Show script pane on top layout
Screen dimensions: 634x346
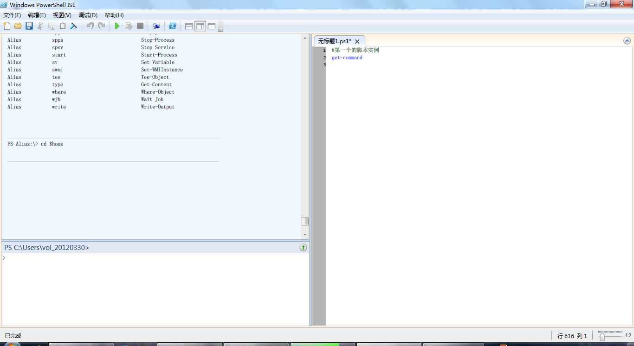[x=189, y=26]
